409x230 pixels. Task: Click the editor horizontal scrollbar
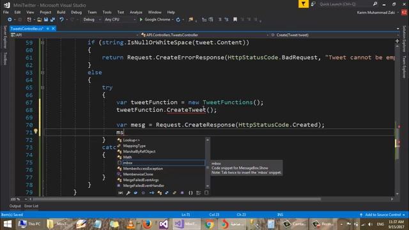[177, 199]
